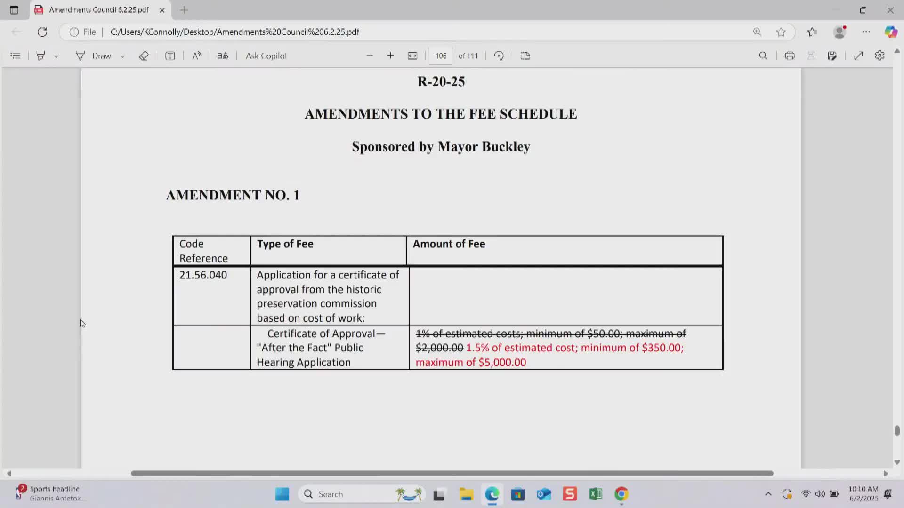This screenshot has width=904, height=508.
Task: Show hidden system tray icons
Action: tap(768, 494)
